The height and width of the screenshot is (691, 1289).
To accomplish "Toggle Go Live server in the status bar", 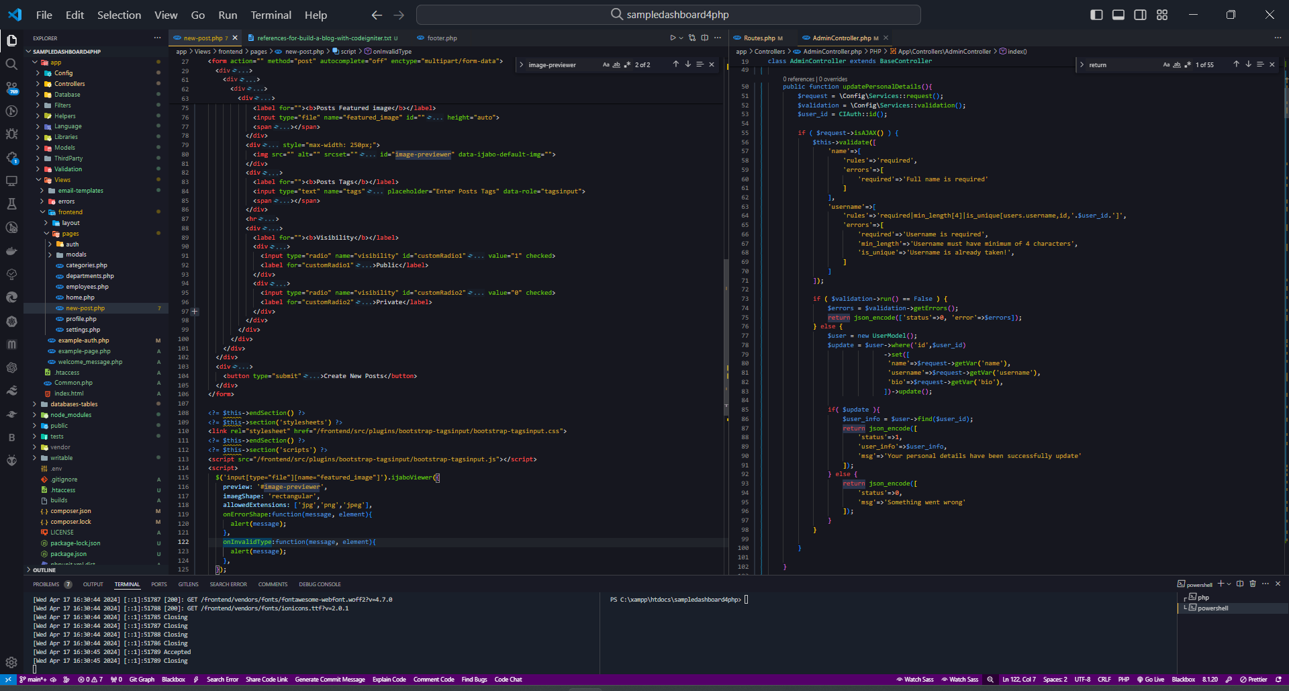I will coord(1151,680).
